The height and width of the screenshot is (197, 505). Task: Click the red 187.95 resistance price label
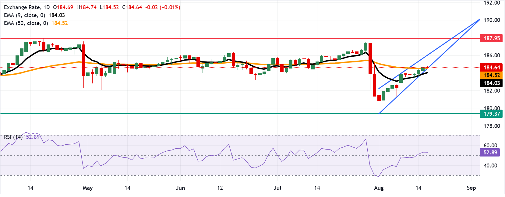pyautogui.click(x=491, y=38)
